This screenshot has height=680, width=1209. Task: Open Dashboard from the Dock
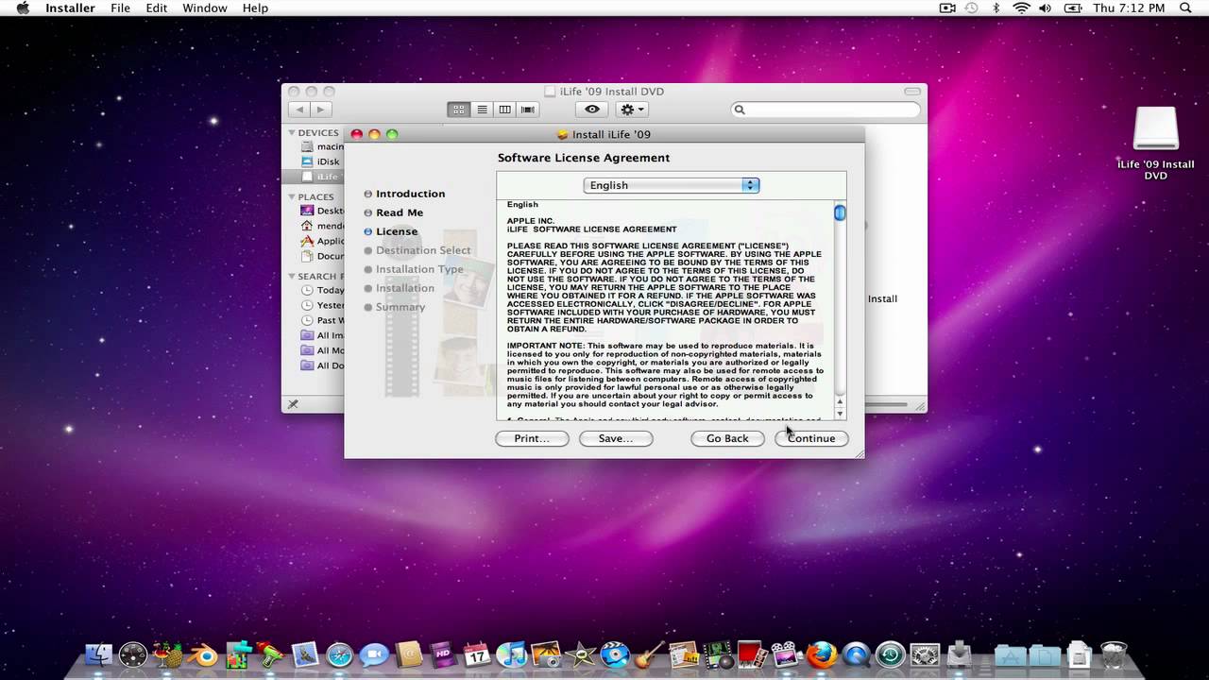pos(133,654)
